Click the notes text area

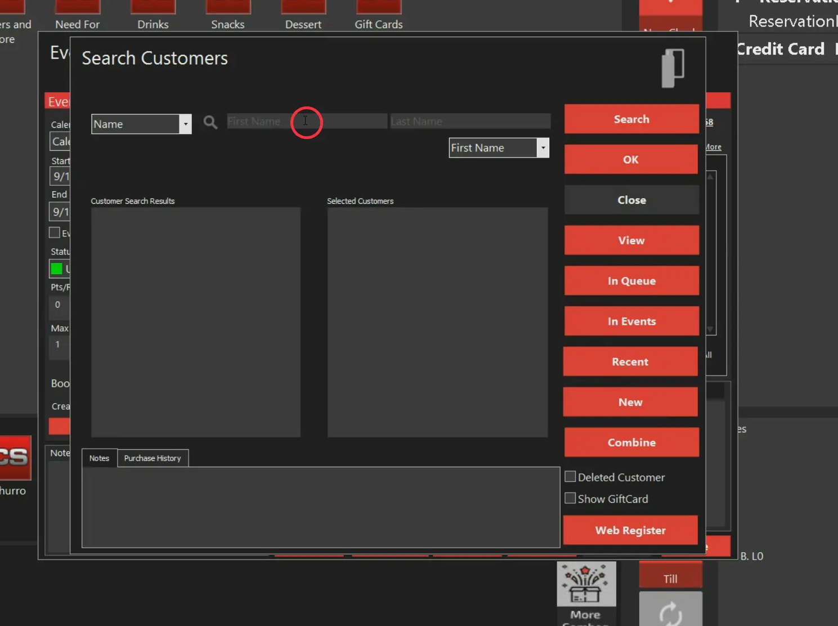tap(321, 507)
